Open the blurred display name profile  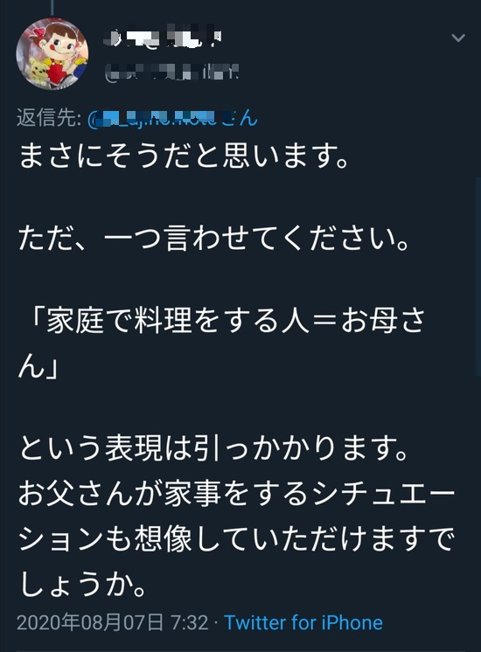[x=162, y=38]
